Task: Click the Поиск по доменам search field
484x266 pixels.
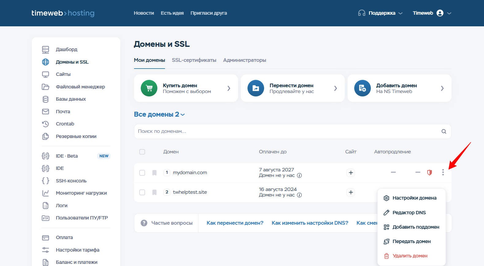Action: [293, 131]
